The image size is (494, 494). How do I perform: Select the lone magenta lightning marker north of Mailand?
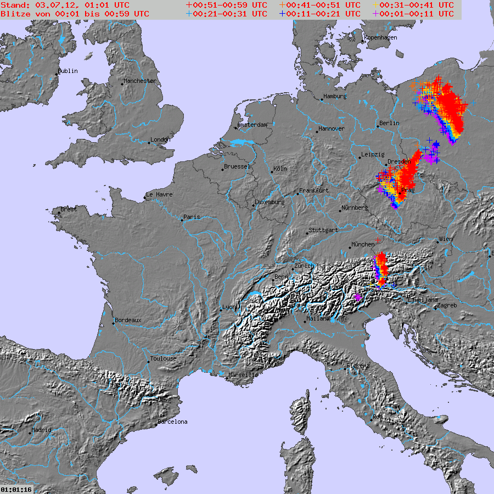358,297
